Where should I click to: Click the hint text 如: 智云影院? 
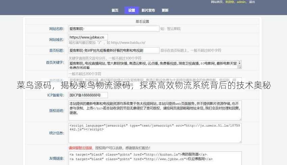(171, 29)
